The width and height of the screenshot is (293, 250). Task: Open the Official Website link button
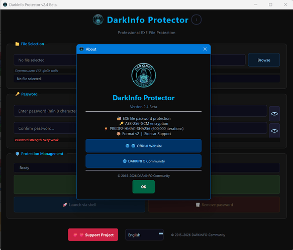tap(144, 146)
